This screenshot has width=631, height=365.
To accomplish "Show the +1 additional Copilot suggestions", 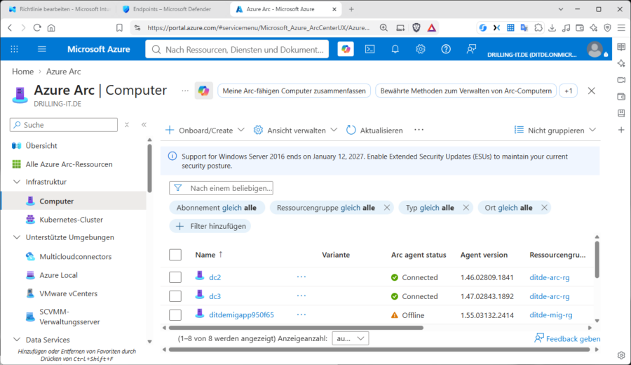I will click(x=568, y=91).
